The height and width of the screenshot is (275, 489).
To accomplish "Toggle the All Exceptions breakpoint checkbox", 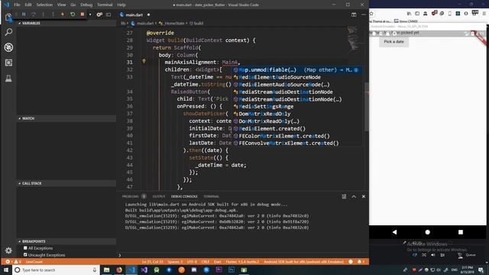I will point(25,247).
